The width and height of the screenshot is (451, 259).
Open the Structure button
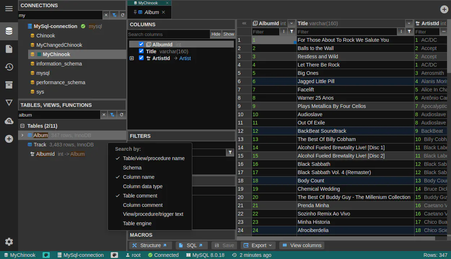(x=150, y=245)
